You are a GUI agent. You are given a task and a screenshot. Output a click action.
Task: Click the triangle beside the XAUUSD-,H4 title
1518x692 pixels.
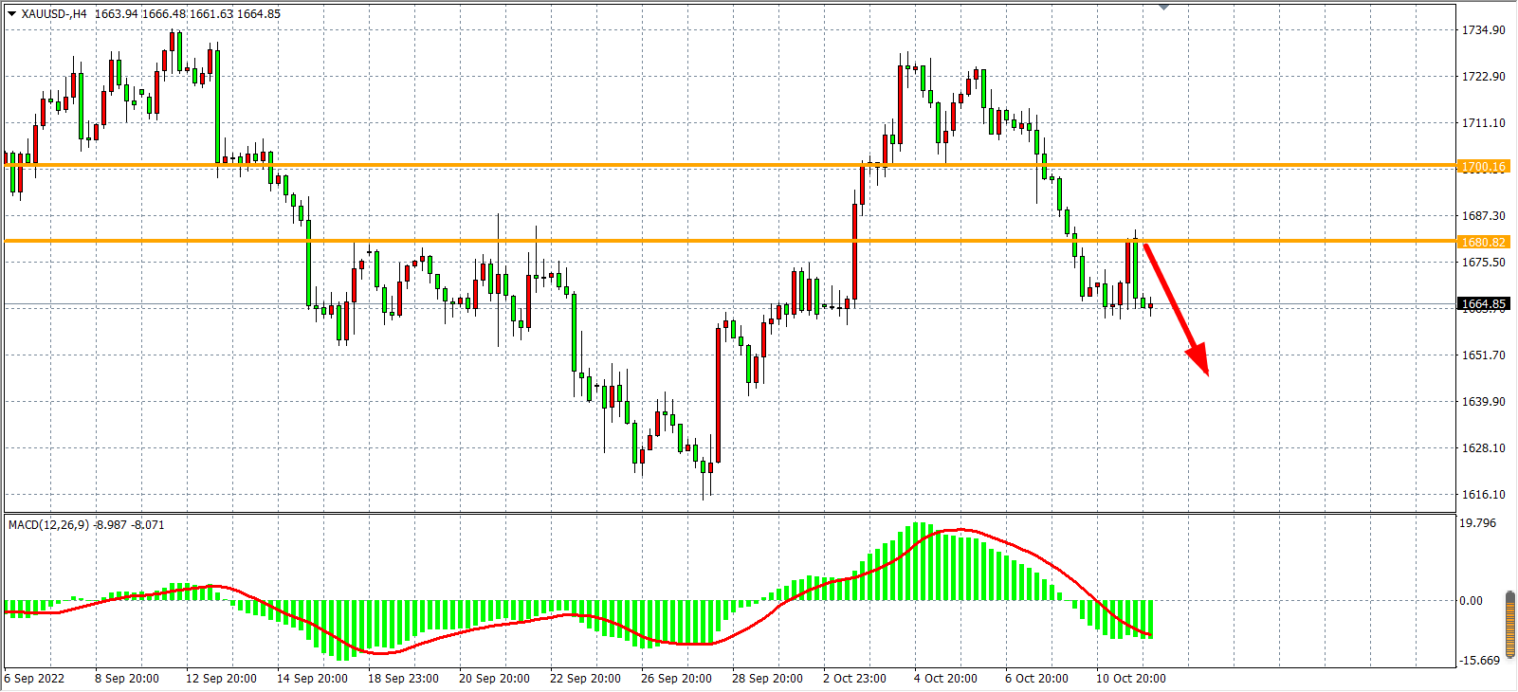[11, 14]
